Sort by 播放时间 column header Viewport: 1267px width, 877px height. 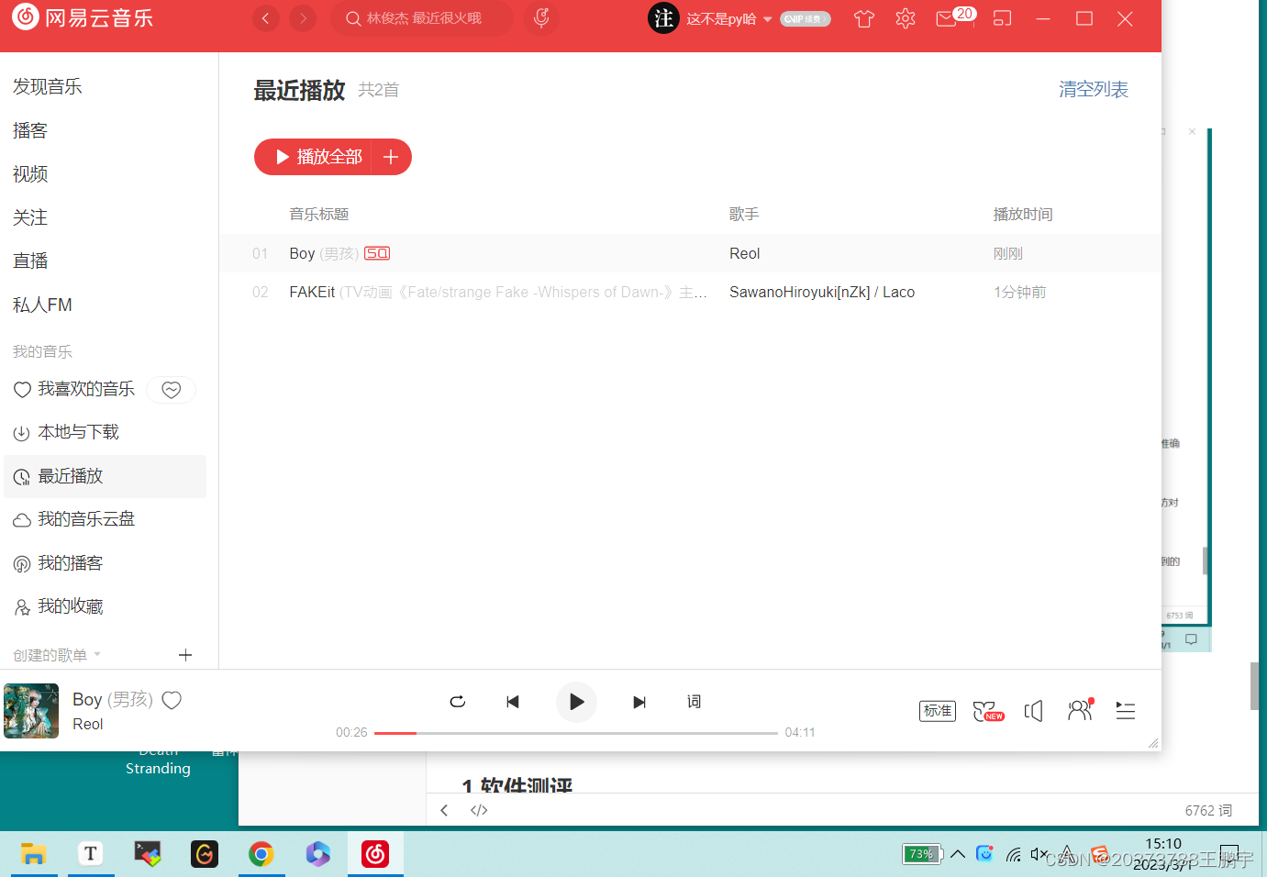coord(1023,214)
